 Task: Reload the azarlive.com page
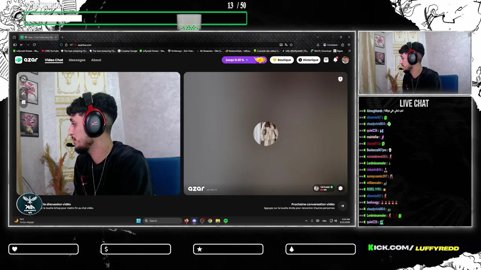coord(33,45)
